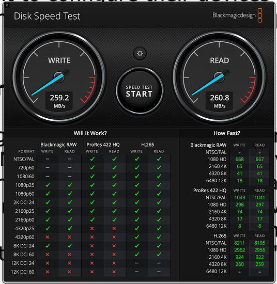Click the How Fast? heading
Viewport: 277px width, 284px height.
pyautogui.click(x=227, y=133)
